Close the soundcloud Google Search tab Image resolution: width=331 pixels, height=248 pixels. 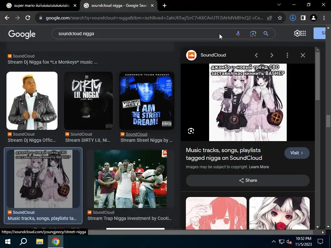[152, 6]
